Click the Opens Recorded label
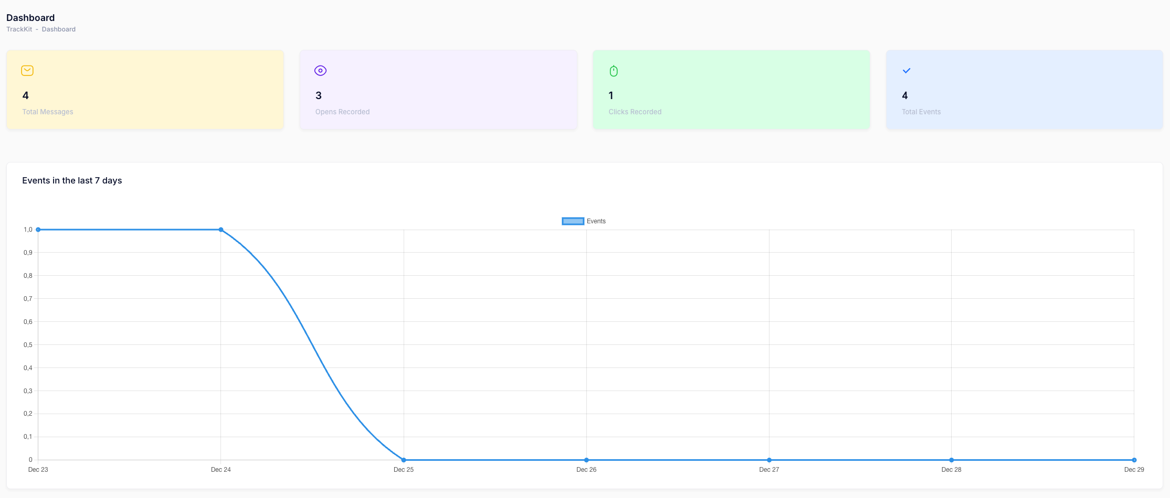 (x=342, y=112)
